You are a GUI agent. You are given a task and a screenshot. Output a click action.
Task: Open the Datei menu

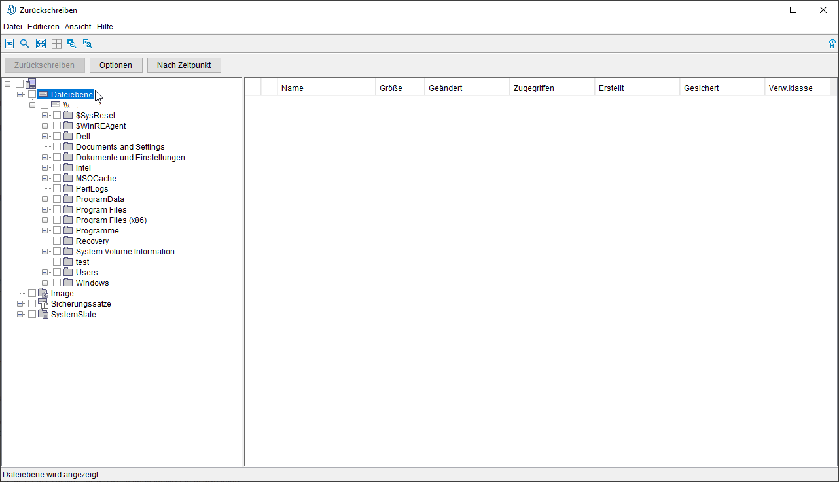tap(12, 27)
